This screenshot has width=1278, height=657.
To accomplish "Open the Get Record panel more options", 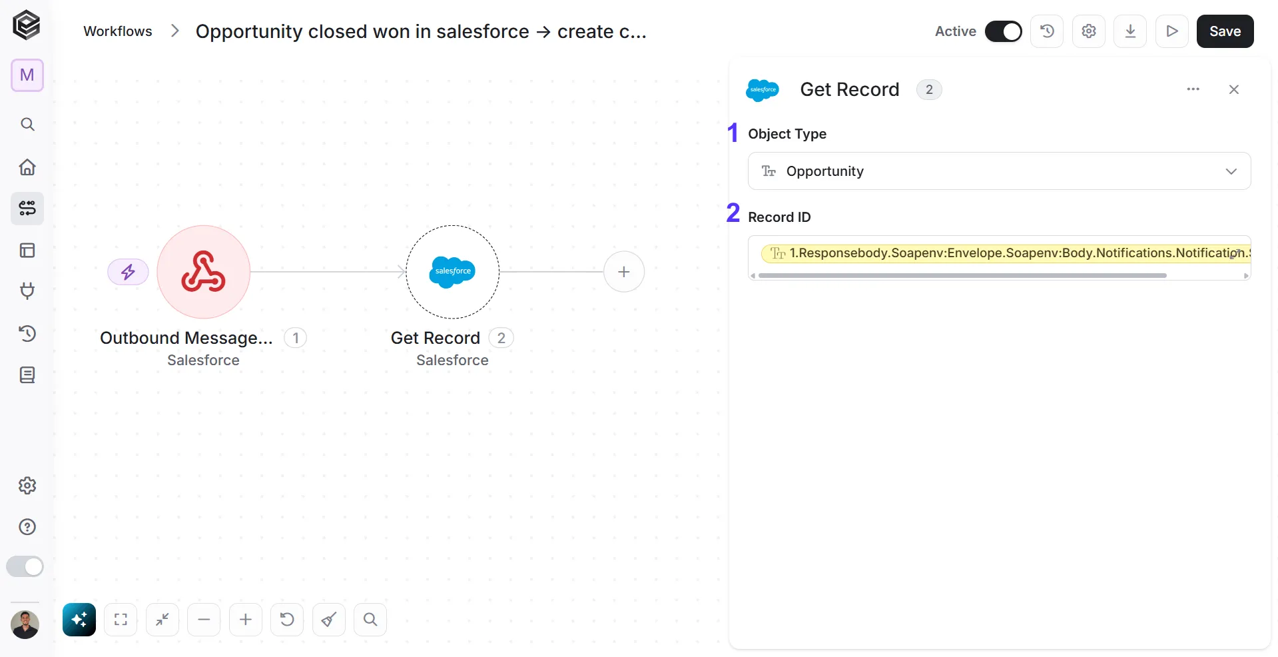I will pyautogui.click(x=1193, y=89).
